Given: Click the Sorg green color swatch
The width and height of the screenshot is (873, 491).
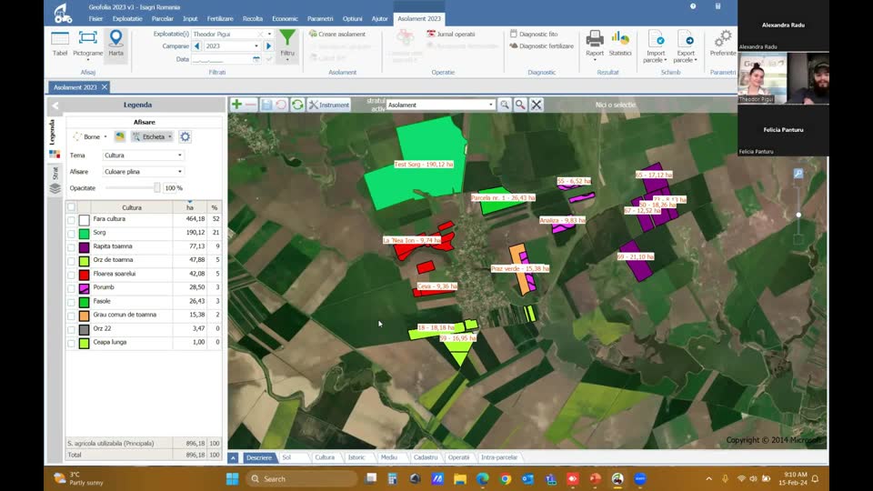Looking at the screenshot, I should point(84,234).
